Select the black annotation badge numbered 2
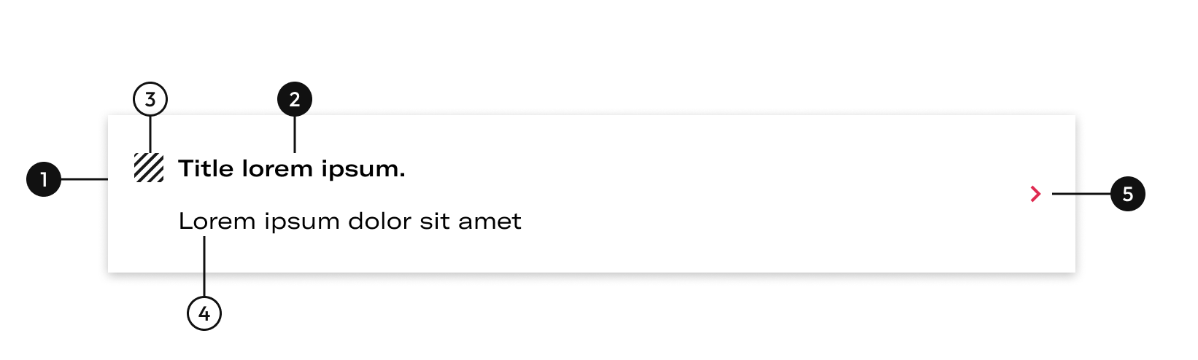The image size is (1198, 360). 295,99
